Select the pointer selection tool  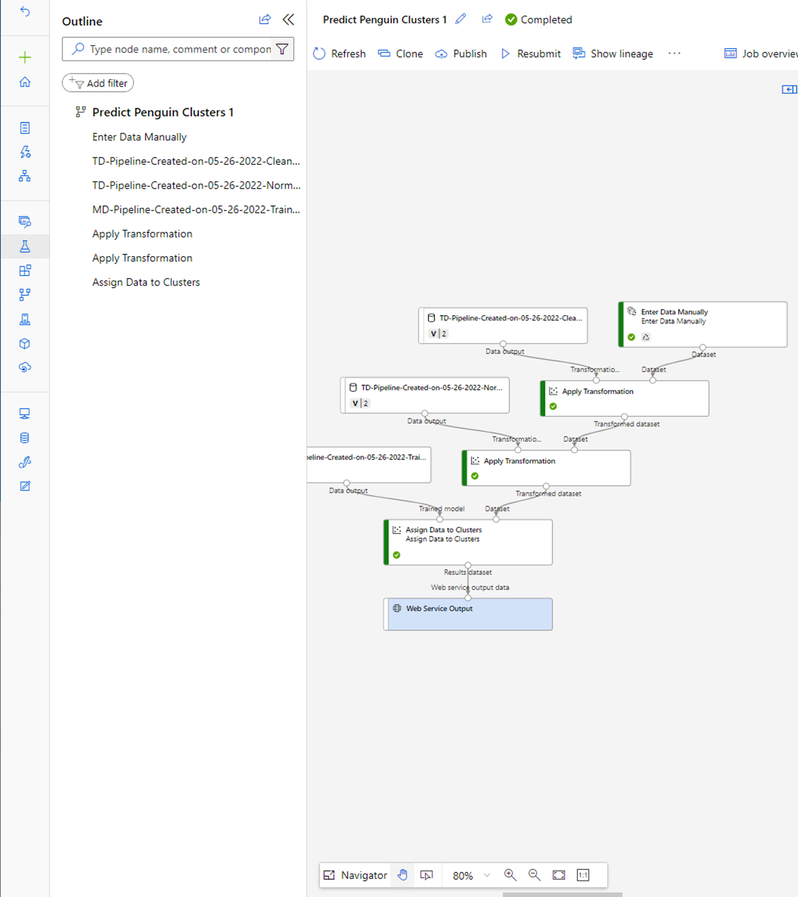[427, 875]
